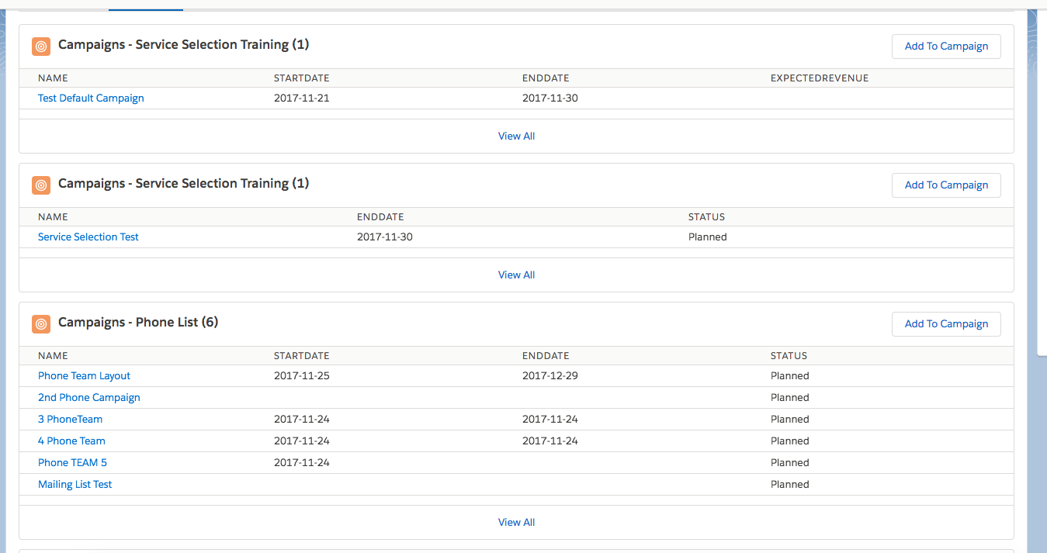The height and width of the screenshot is (553, 1047).
Task: Open View All below Service Selection Test row
Action: [516, 275]
